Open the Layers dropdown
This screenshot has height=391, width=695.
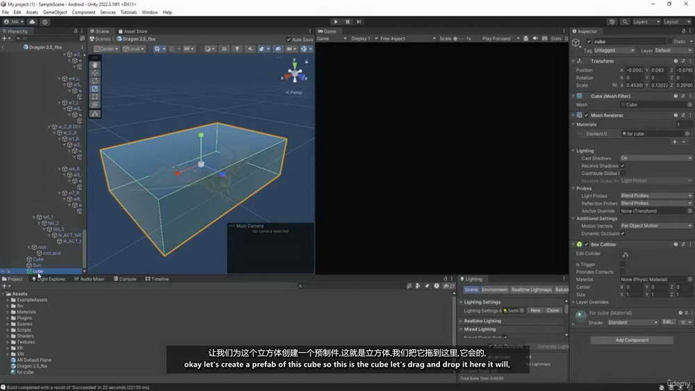(x=646, y=22)
